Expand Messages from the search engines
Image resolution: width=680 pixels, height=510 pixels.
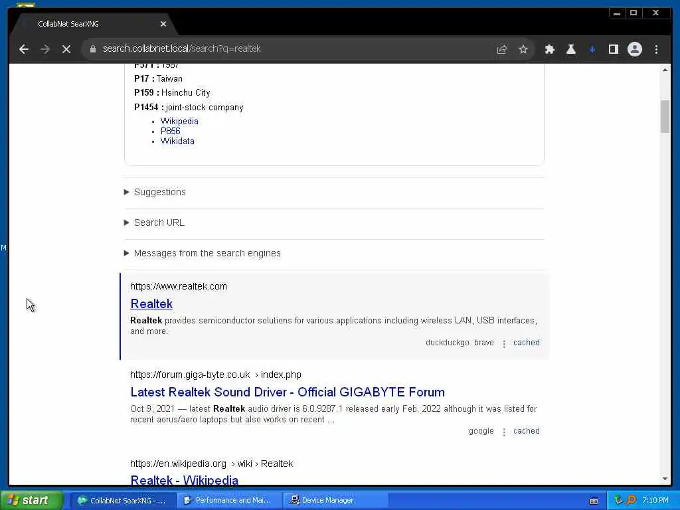click(202, 253)
